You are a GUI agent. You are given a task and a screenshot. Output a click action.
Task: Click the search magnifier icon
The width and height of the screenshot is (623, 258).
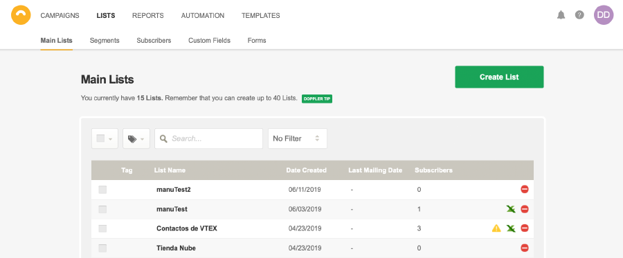pos(163,139)
